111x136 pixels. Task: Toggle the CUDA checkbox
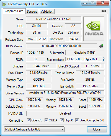pos(46,120)
